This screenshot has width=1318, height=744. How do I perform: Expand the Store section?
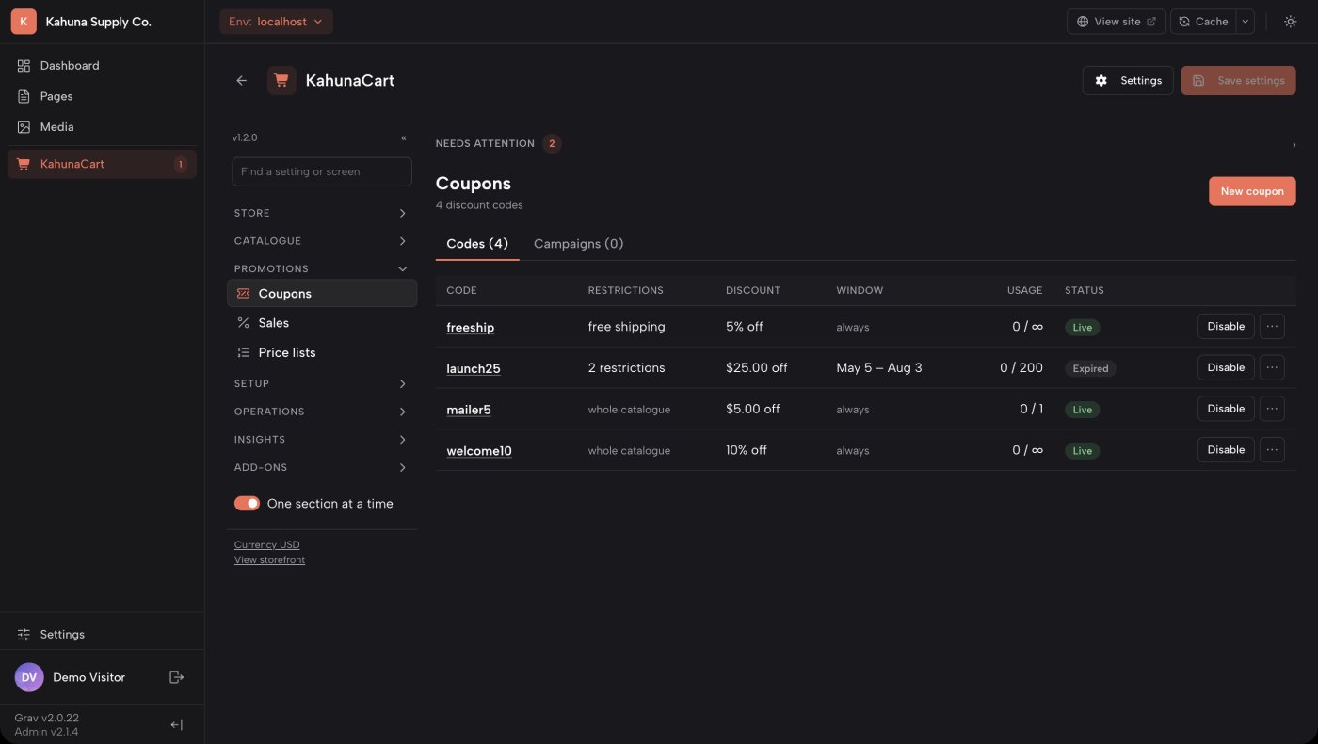322,213
